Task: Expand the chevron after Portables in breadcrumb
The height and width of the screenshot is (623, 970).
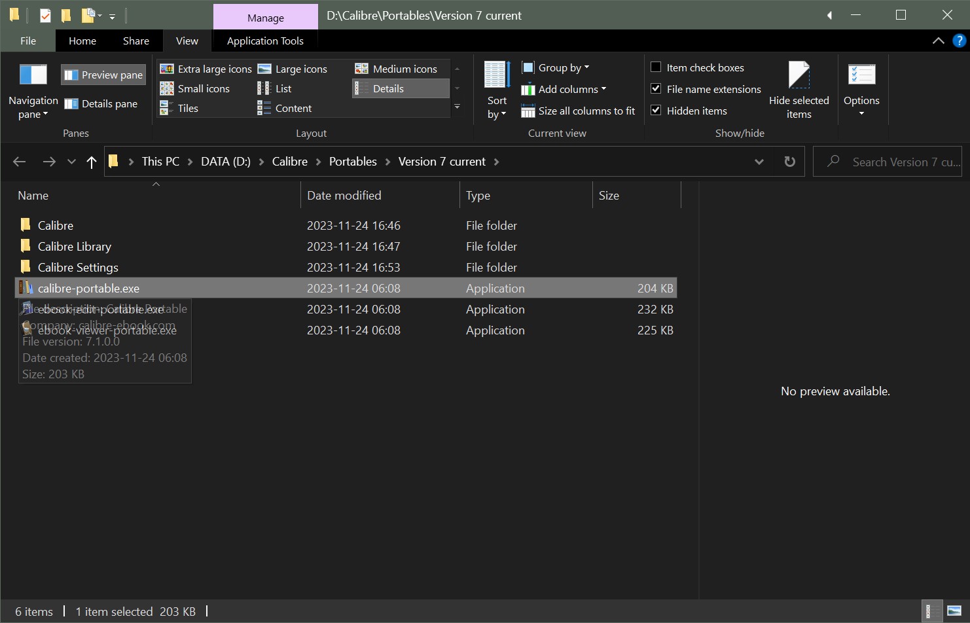Action: pos(387,162)
